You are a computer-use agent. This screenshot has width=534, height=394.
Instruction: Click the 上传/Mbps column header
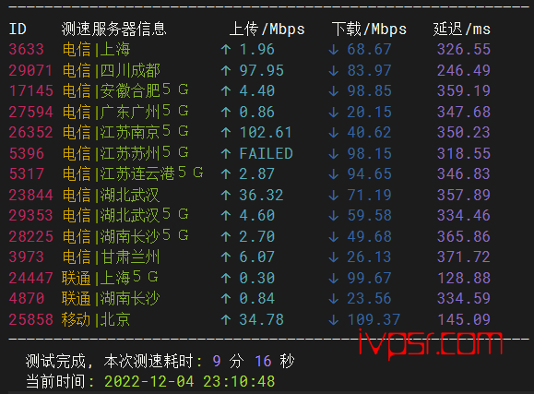pyautogui.click(x=267, y=29)
